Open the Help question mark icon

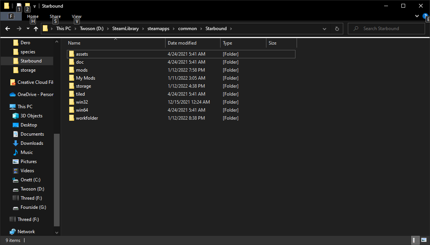tap(425, 16)
